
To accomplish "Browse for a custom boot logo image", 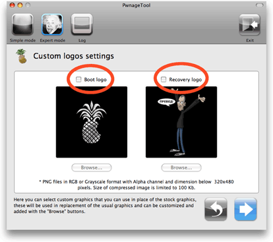I will click(x=92, y=167).
